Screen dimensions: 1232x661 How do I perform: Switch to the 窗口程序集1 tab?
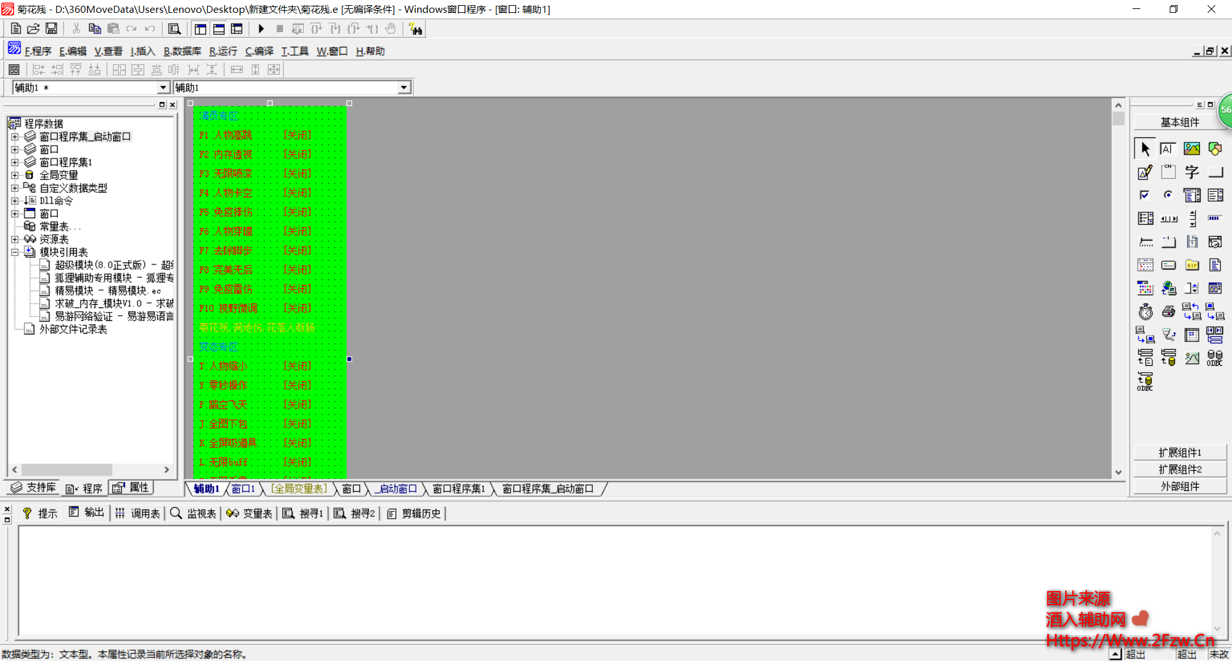coord(458,489)
